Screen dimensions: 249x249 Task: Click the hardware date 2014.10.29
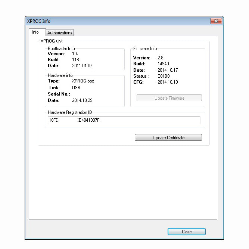click(x=82, y=100)
